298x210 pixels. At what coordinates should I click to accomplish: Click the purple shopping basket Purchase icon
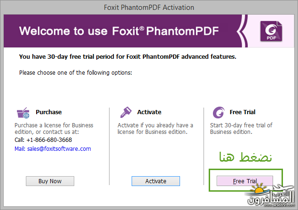point(23,113)
